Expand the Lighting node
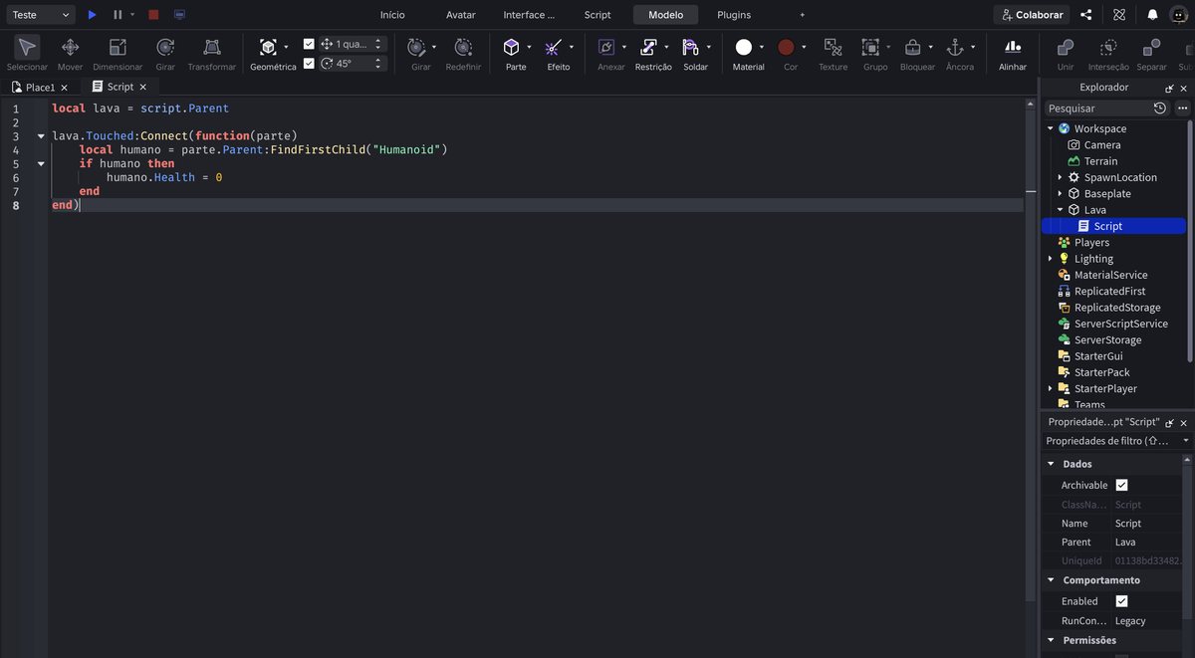The width and height of the screenshot is (1195, 658). pyautogui.click(x=1050, y=259)
